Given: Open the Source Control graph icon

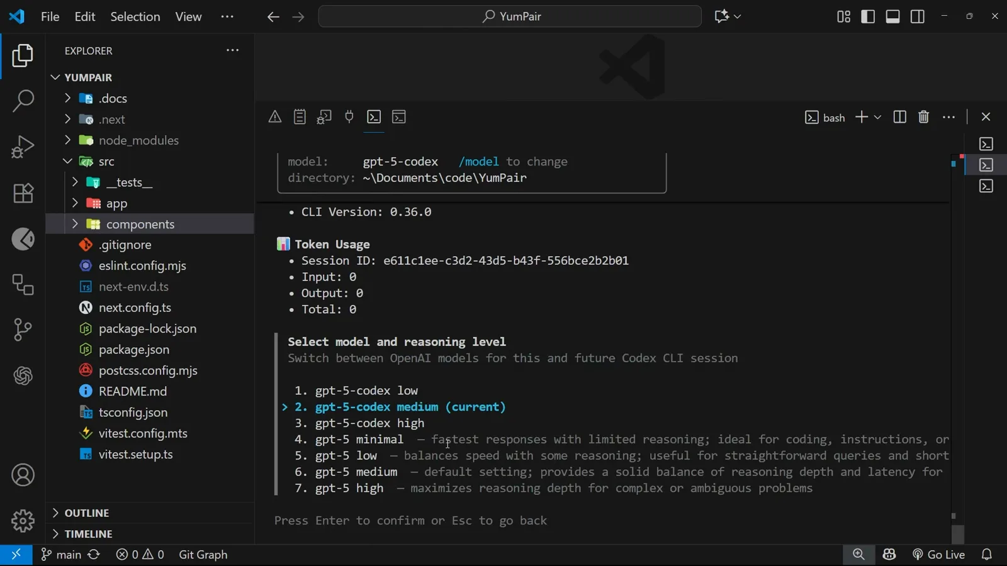Looking at the screenshot, I should (x=23, y=330).
